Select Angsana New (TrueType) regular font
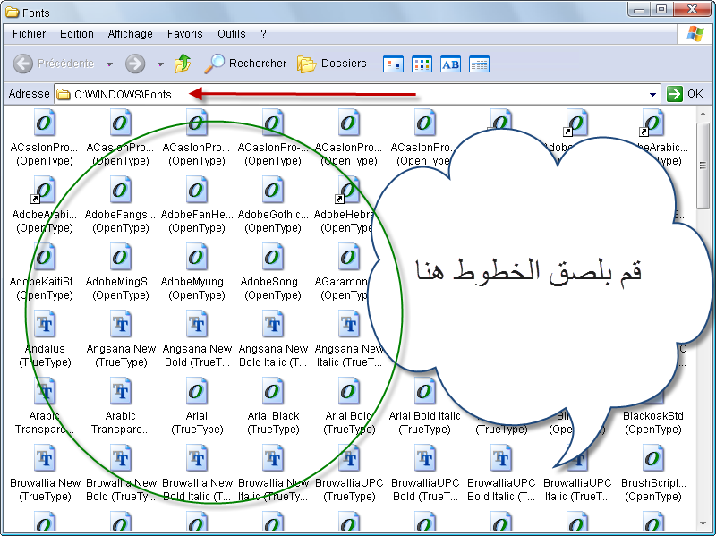 pyautogui.click(x=121, y=338)
